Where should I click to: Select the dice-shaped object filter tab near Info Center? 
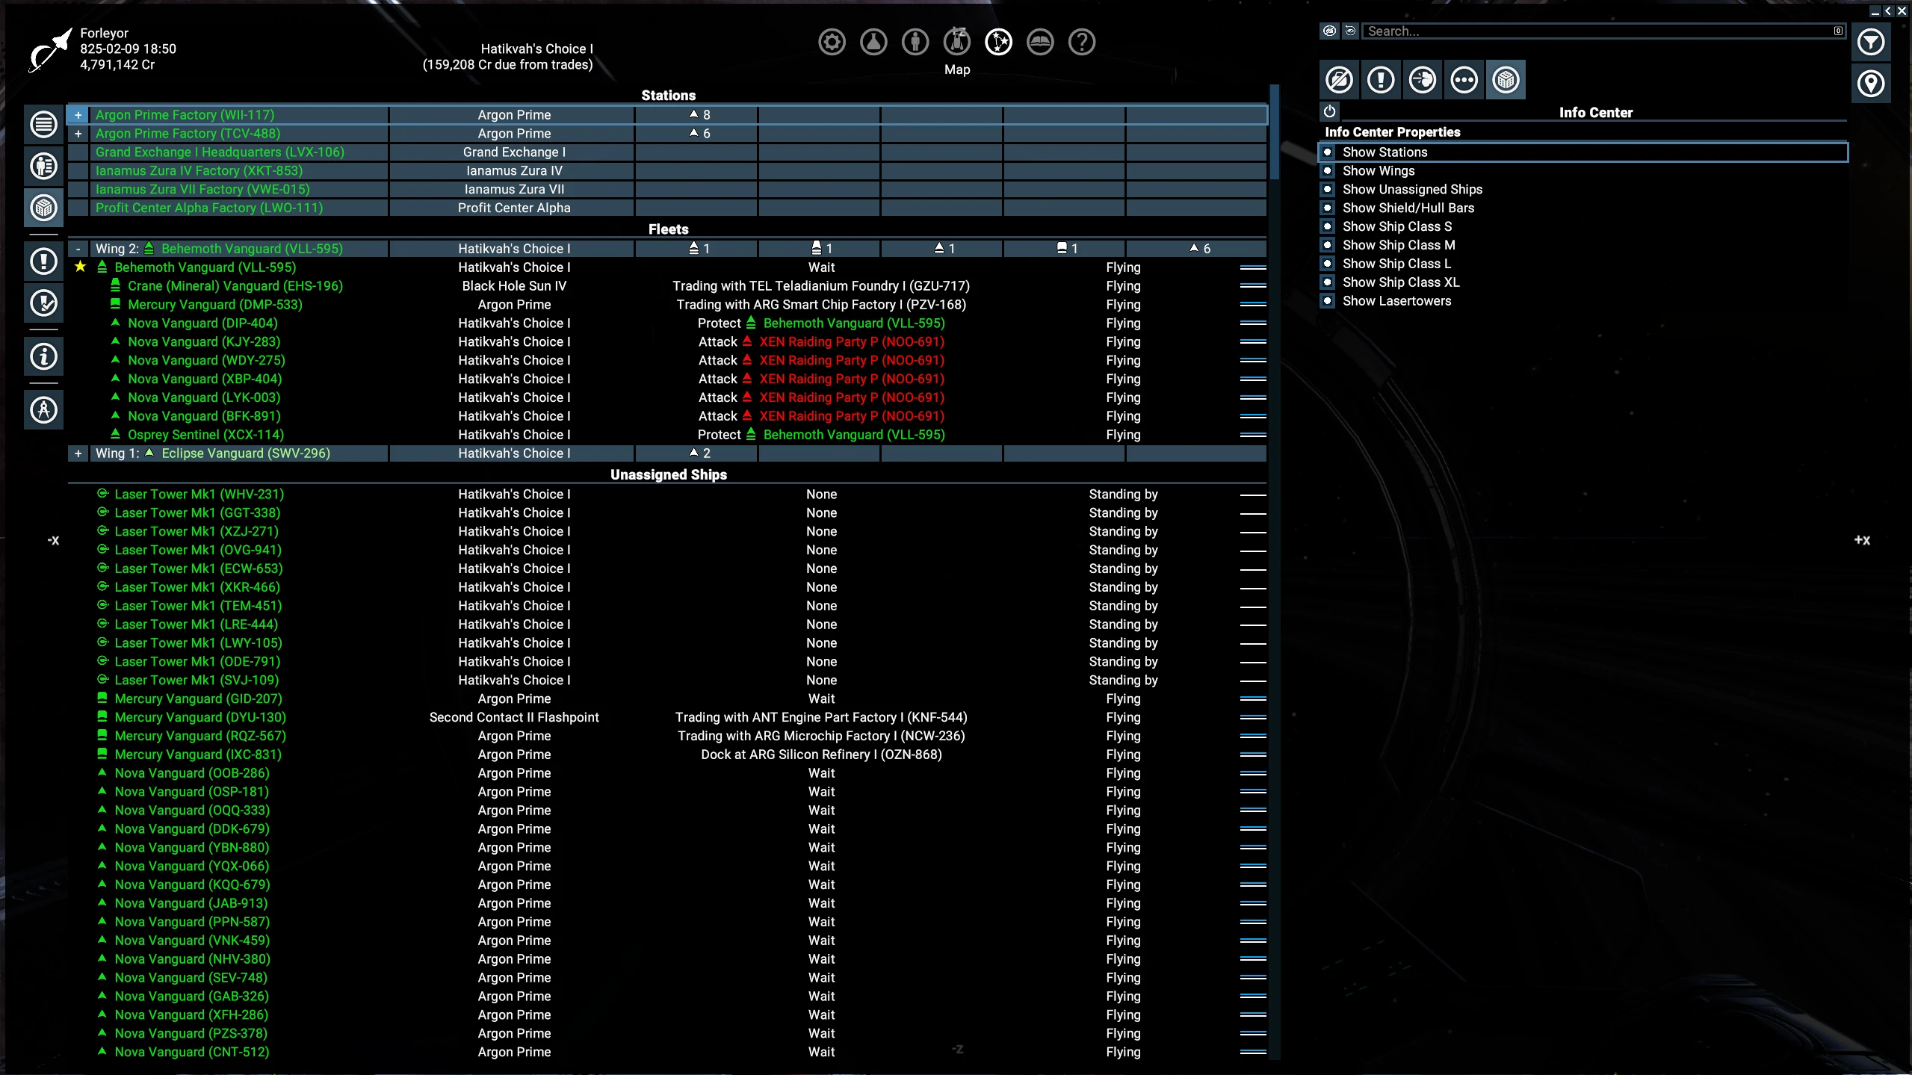pos(1506,79)
